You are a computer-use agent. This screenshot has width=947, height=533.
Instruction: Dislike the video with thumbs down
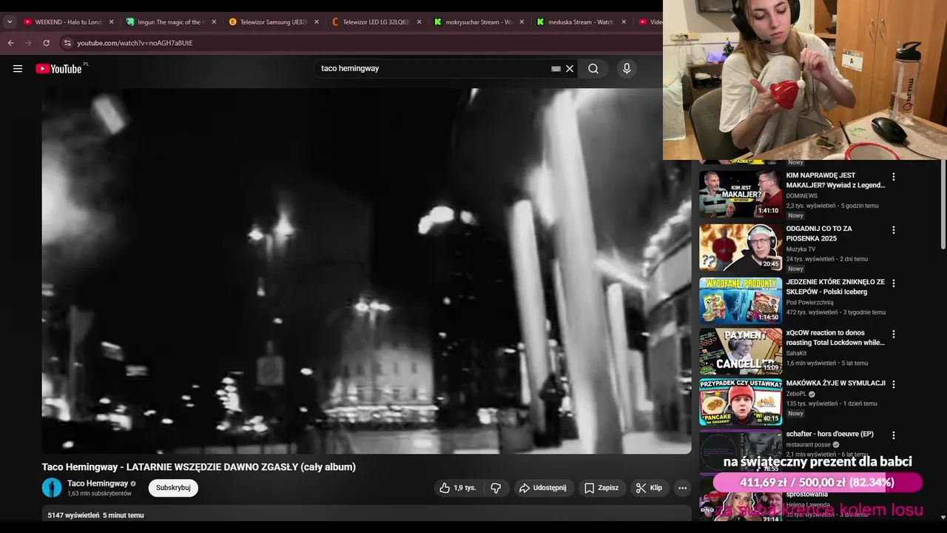[496, 488]
